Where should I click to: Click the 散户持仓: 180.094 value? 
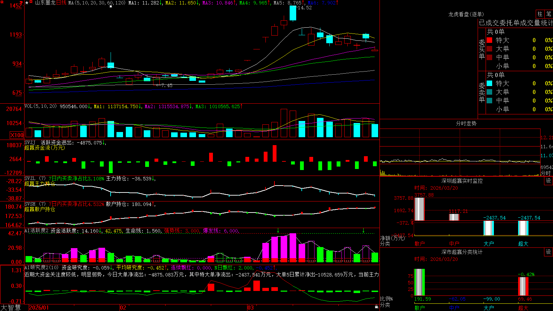pos(129,204)
